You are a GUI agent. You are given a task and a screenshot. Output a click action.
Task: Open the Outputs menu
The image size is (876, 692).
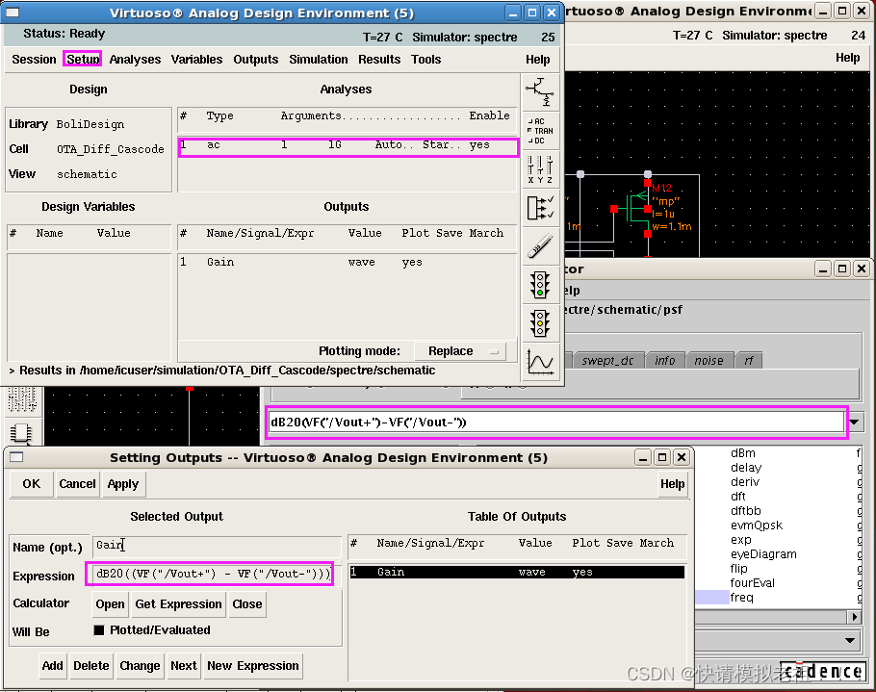(255, 60)
